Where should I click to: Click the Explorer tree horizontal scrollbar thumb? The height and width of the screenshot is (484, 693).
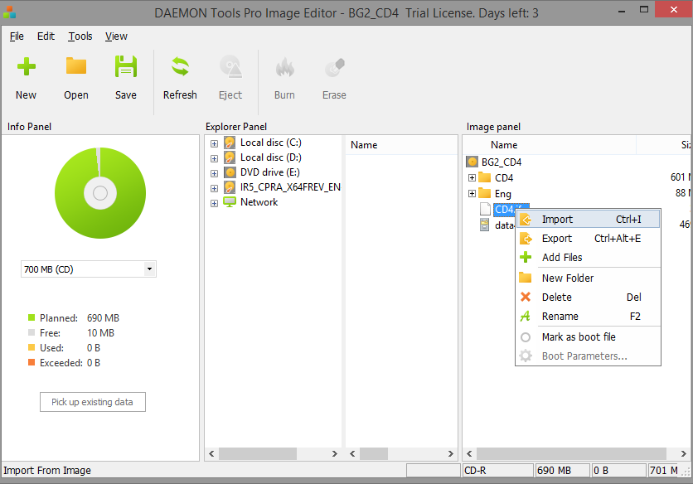(258, 453)
